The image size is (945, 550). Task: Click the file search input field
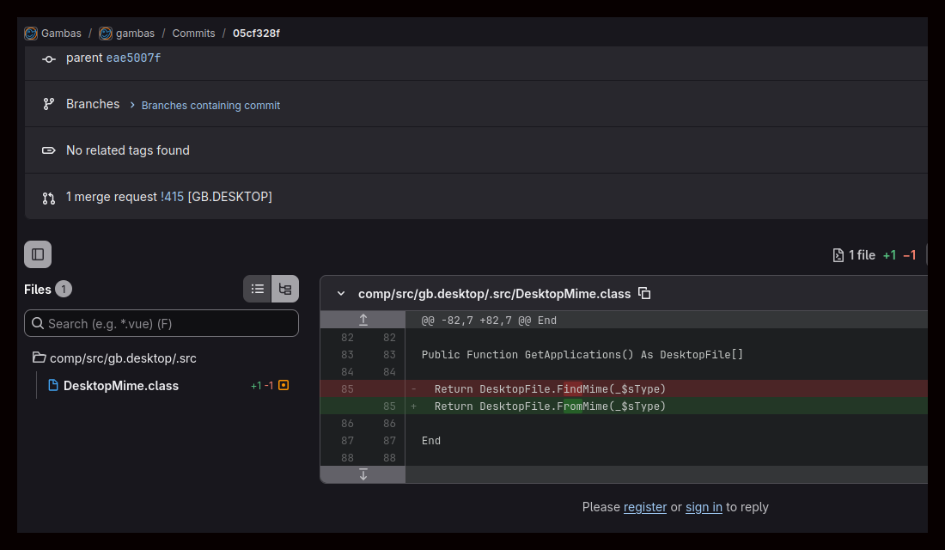click(x=162, y=323)
